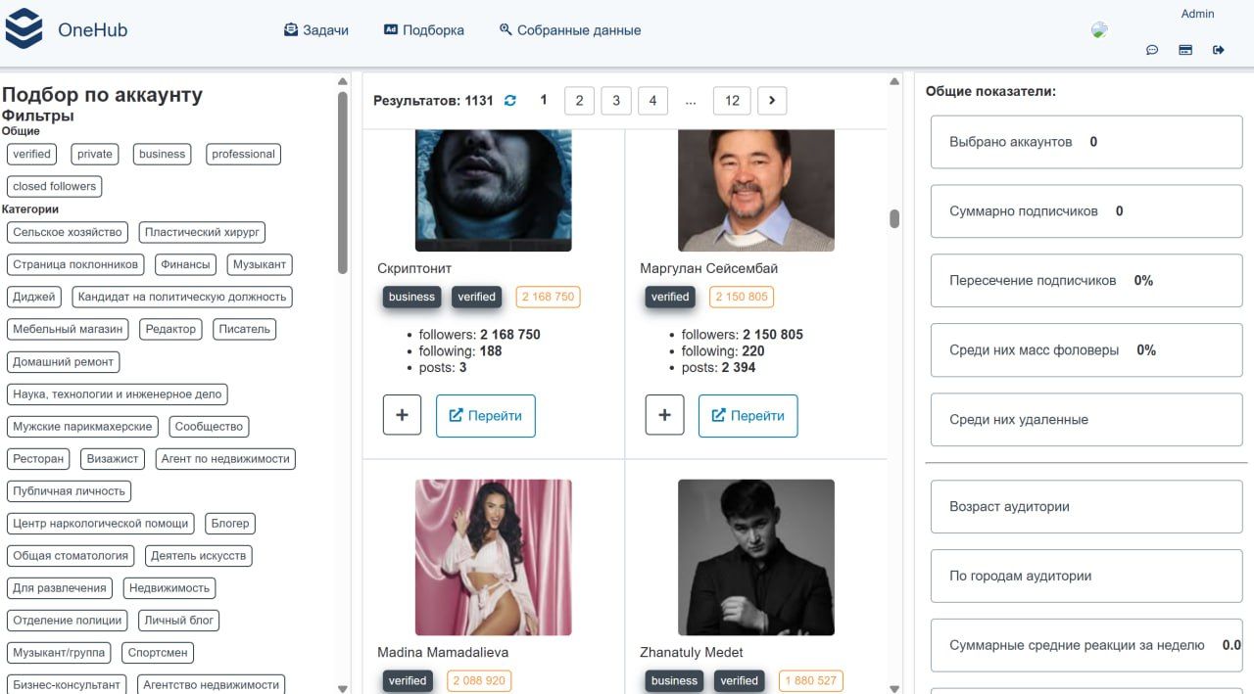The width and height of the screenshot is (1254, 694).
Task: Click Маргулан Сейсембай's verified tag
Action: 670,297
